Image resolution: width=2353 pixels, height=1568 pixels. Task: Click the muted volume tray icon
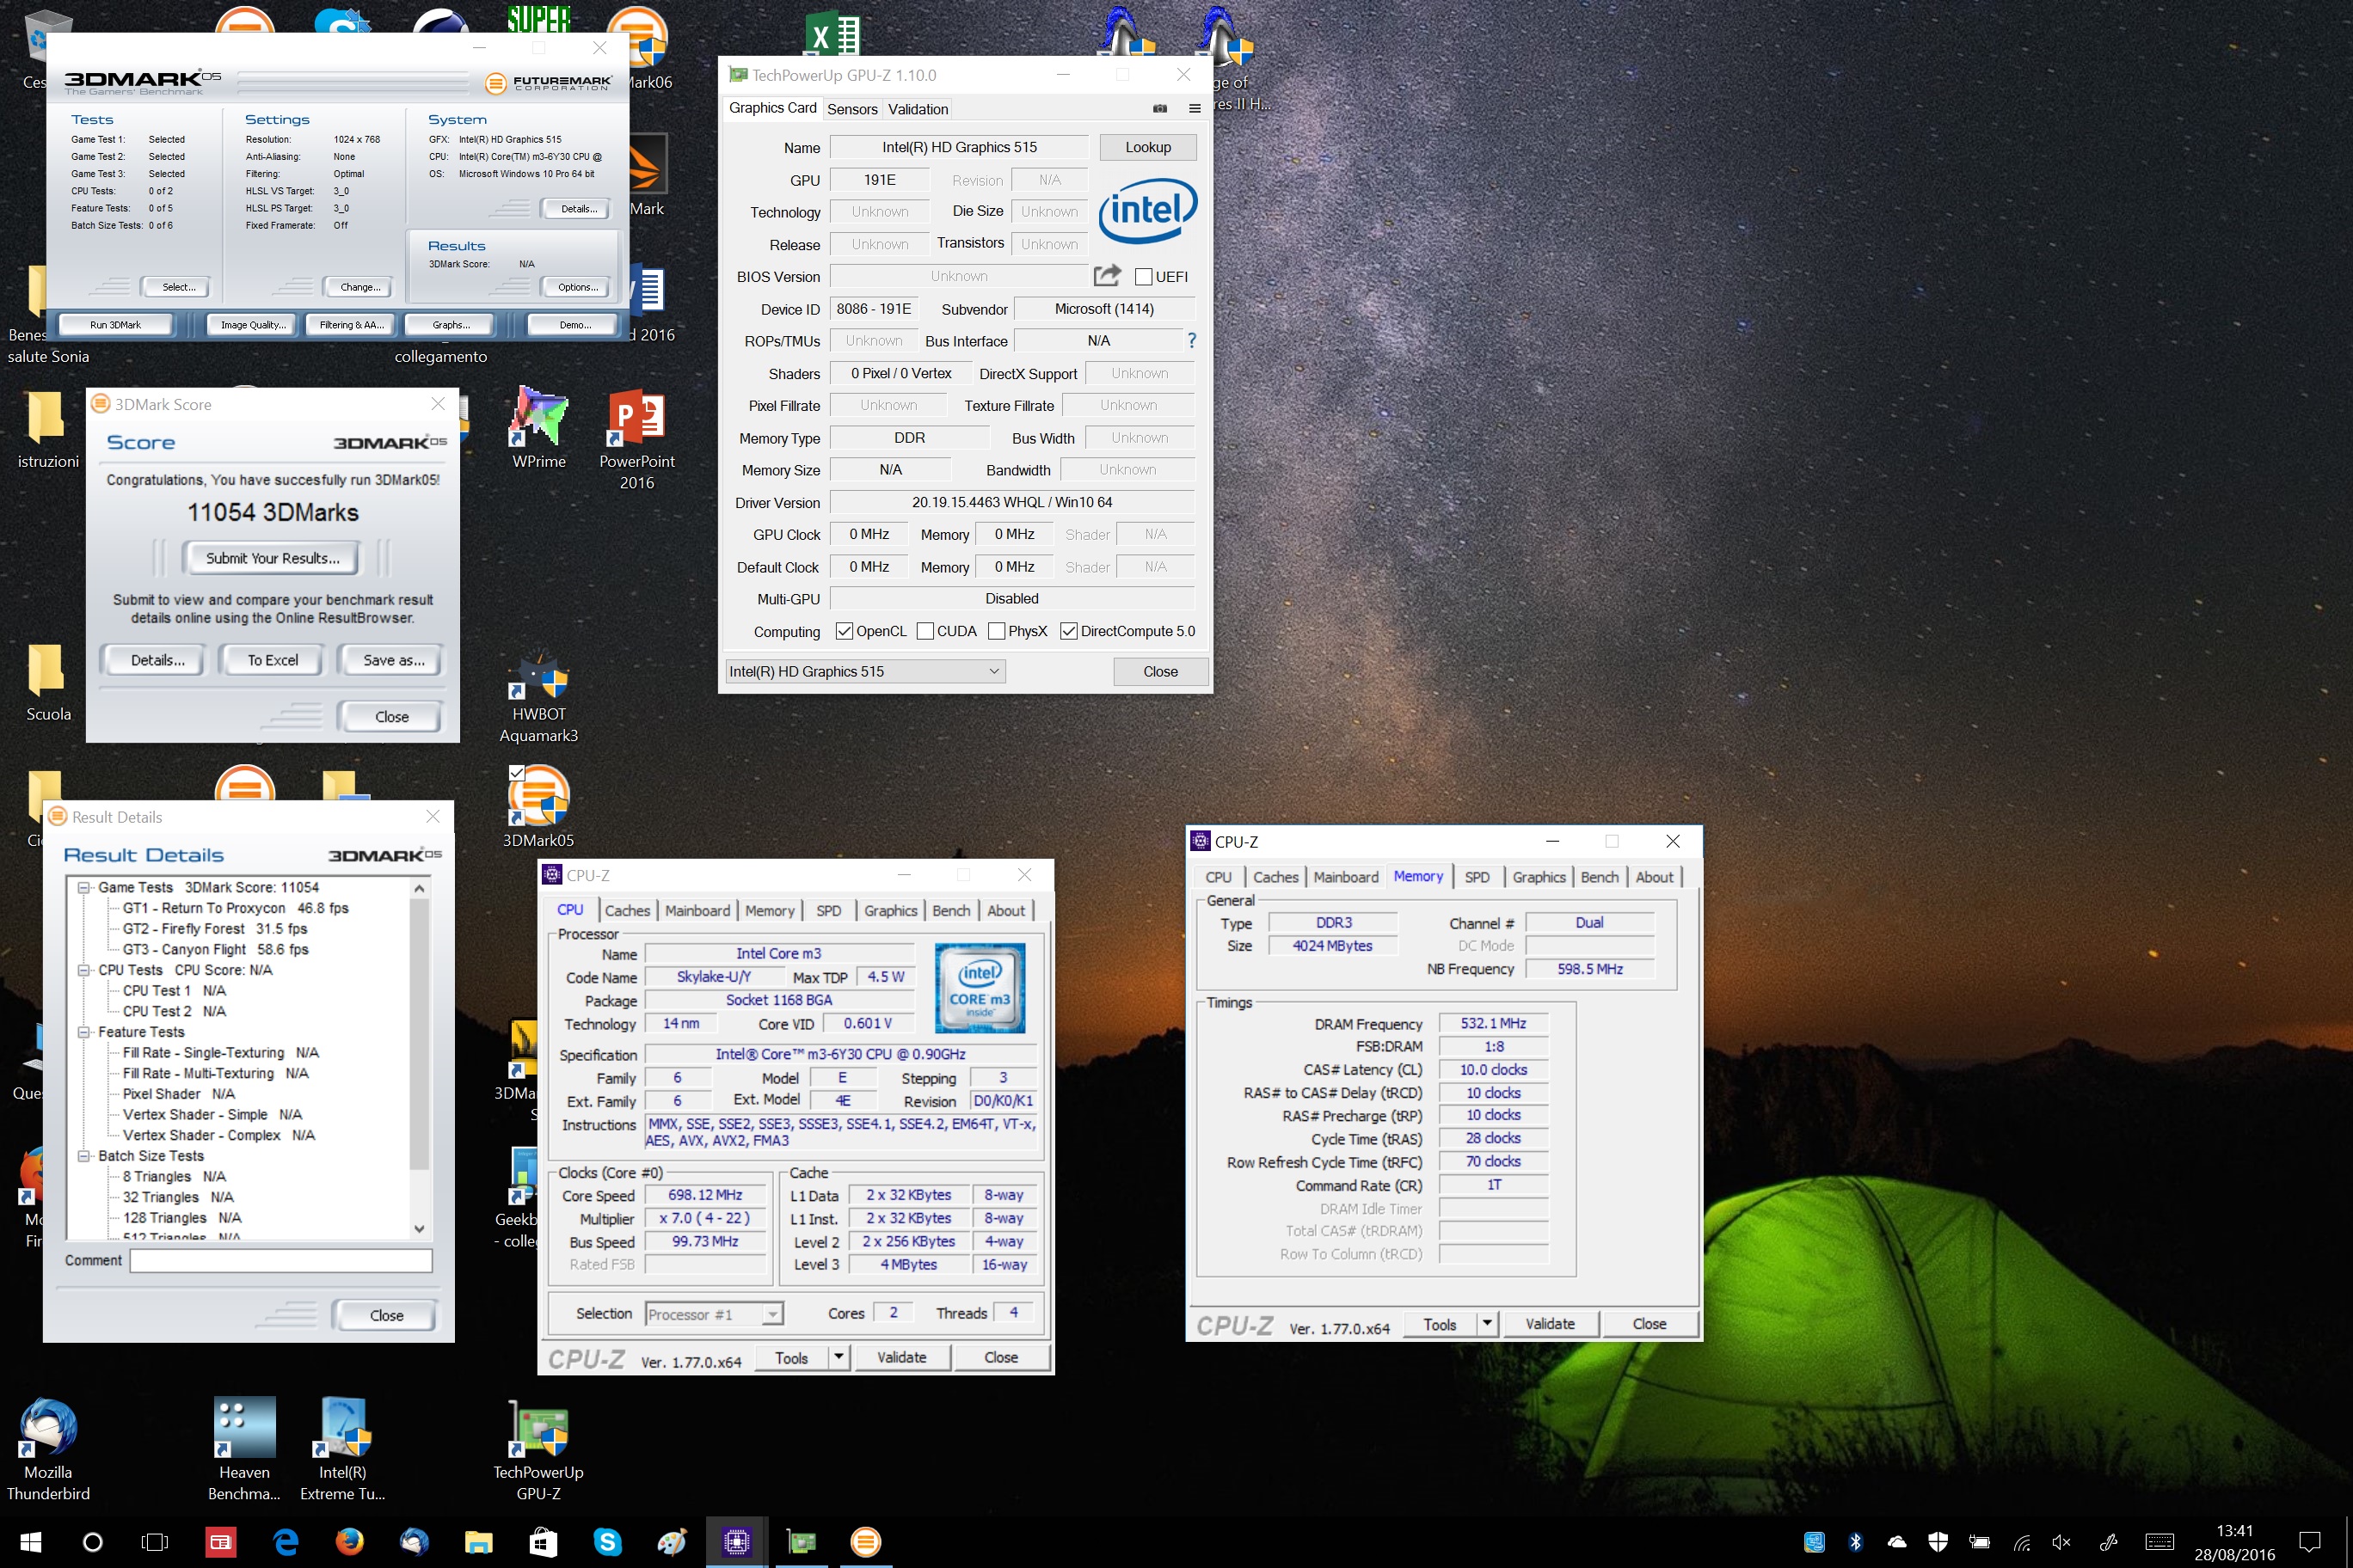2061,1542
